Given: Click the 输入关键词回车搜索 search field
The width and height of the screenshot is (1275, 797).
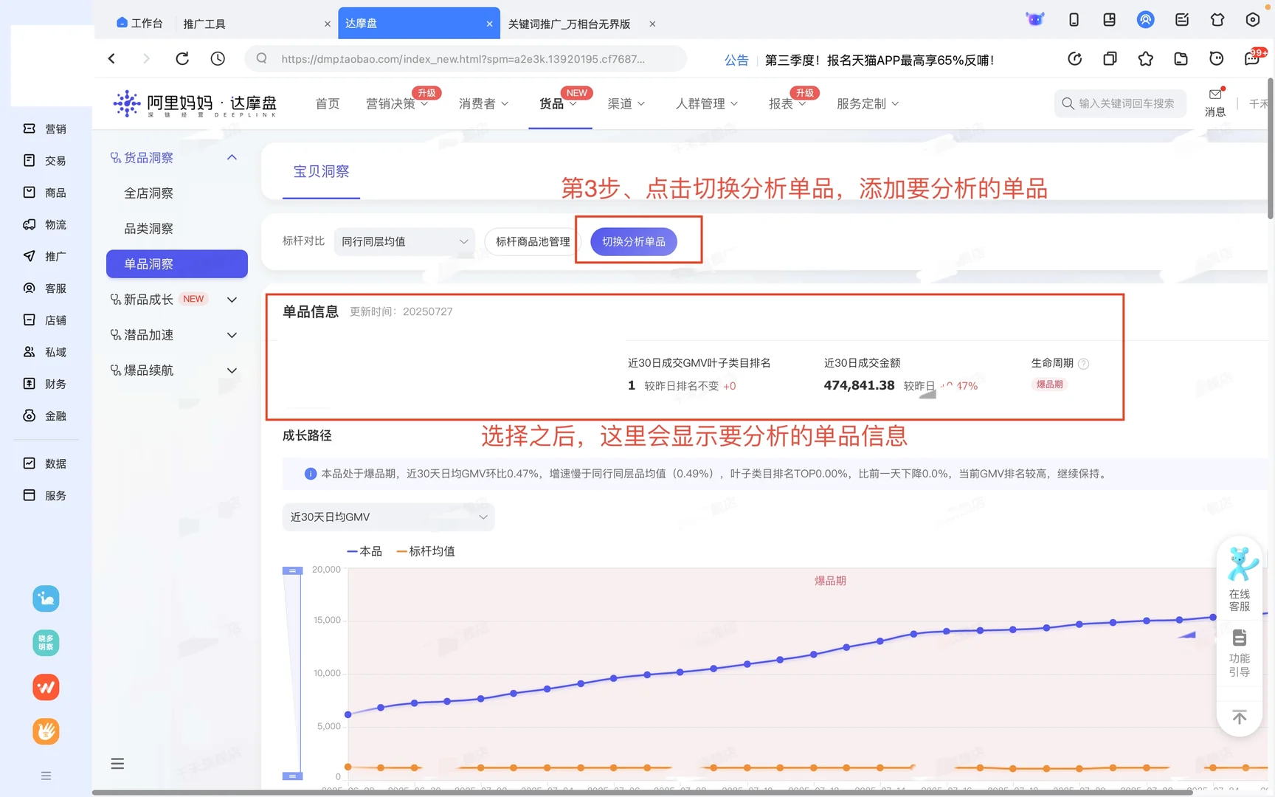Looking at the screenshot, I should pyautogui.click(x=1119, y=103).
